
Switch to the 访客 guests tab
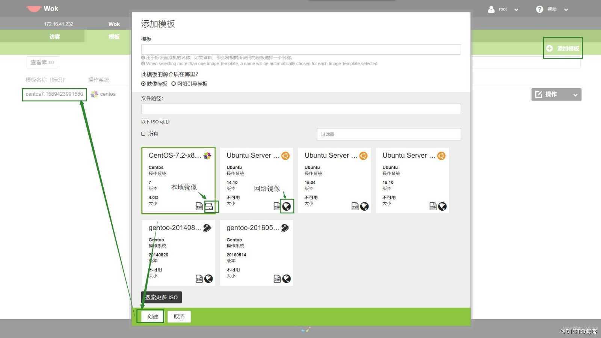pos(54,36)
